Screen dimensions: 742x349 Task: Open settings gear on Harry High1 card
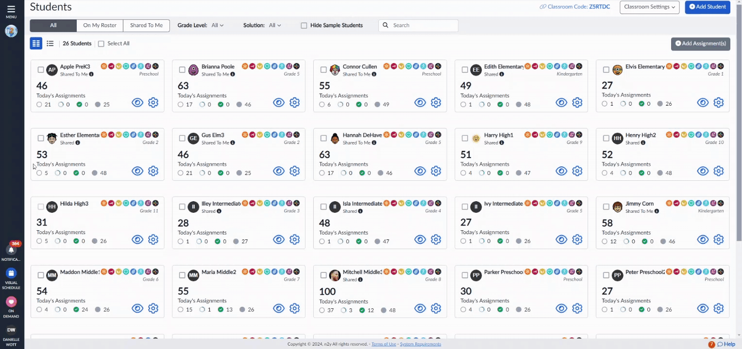pos(577,171)
